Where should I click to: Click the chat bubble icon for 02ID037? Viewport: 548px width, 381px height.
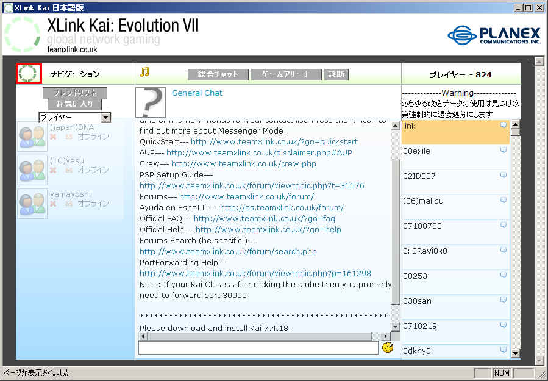504,175
